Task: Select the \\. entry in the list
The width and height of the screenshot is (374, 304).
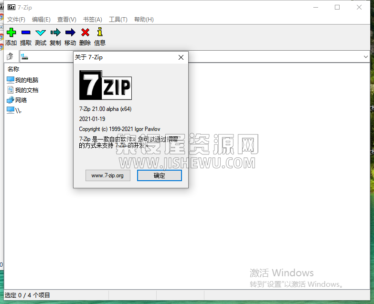Action: (x=14, y=110)
